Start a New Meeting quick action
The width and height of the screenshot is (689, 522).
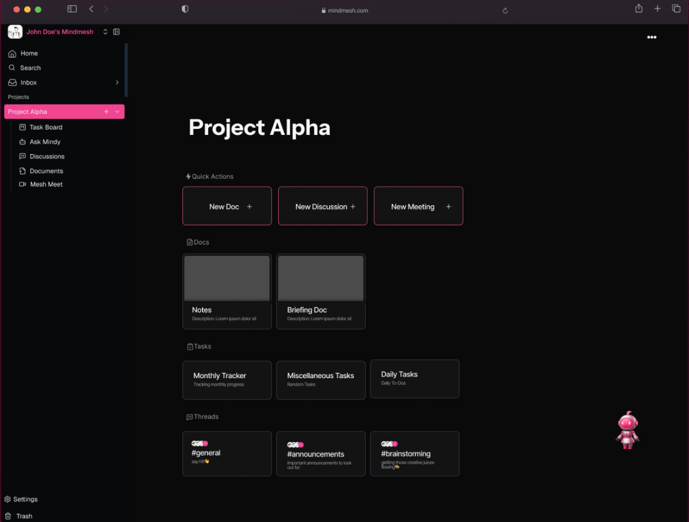[418, 206]
